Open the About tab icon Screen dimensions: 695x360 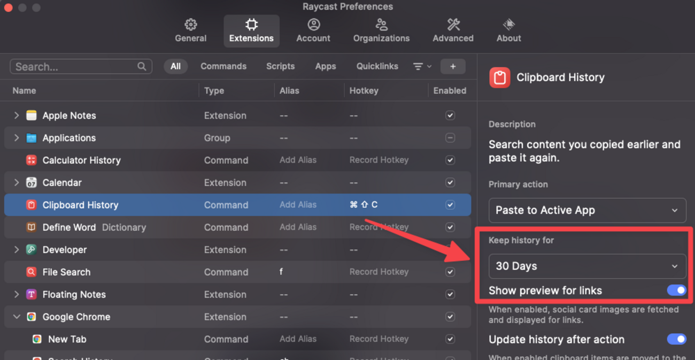tap(508, 25)
